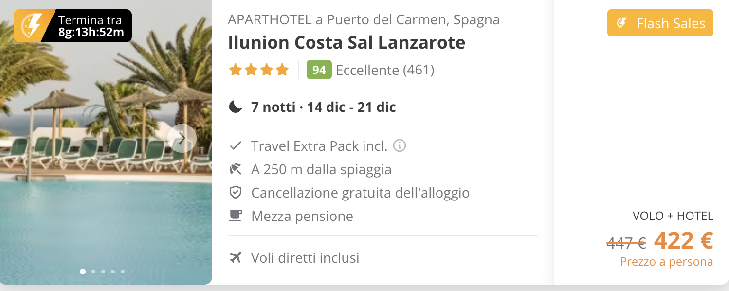This screenshot has height=291, width=729.
Task: Click the coffee cup half-board icon
Action: point(236,216)
